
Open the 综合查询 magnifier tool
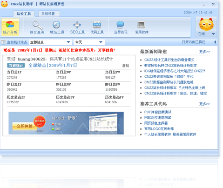pyautogui.click(x=37, y=27)
